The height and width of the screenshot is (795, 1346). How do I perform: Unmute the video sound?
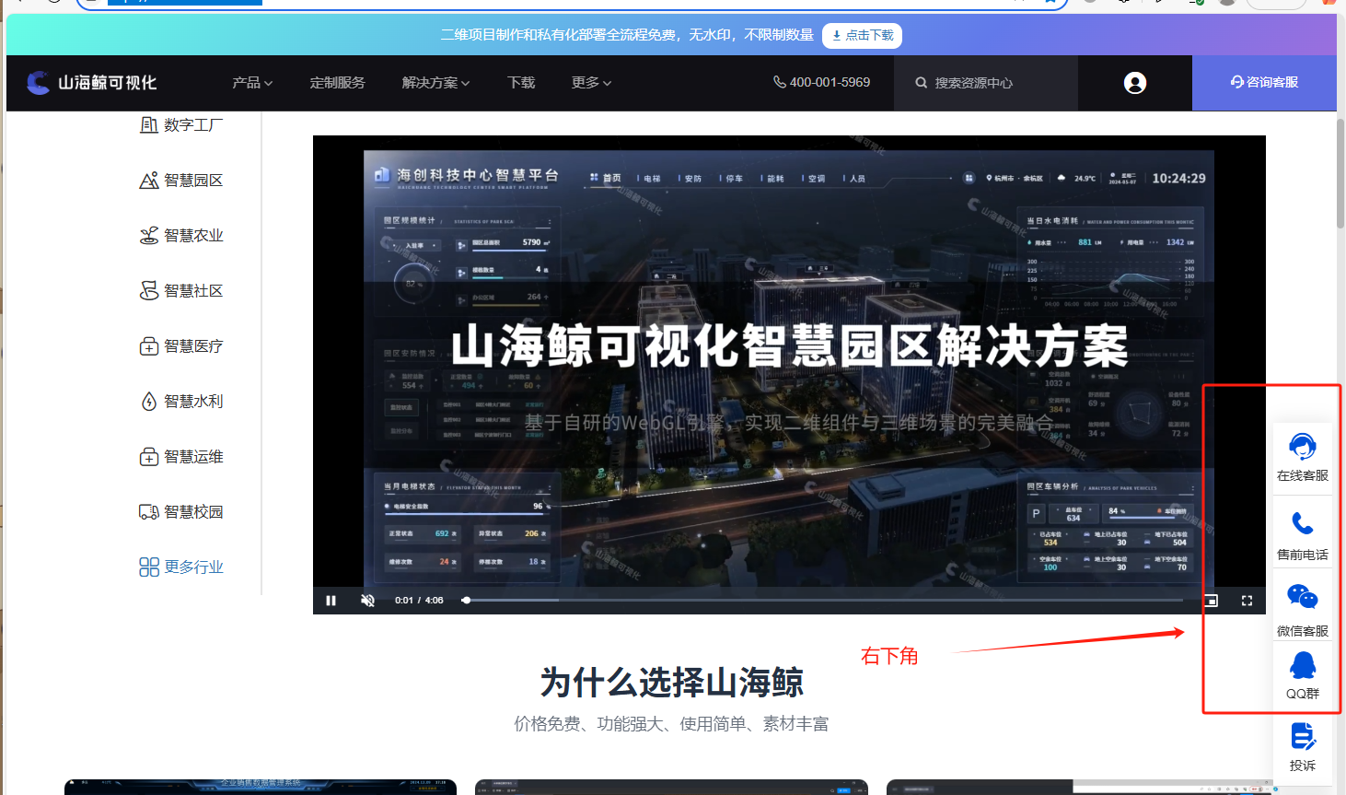pyautogui.click(x=367, y=601)
